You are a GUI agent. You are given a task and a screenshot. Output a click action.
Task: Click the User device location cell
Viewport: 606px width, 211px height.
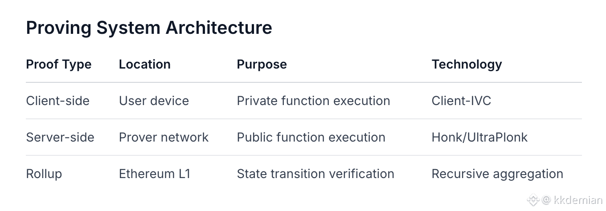click(x=154, y=101)
